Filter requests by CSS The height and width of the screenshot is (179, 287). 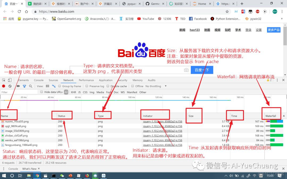coord(85,92)
